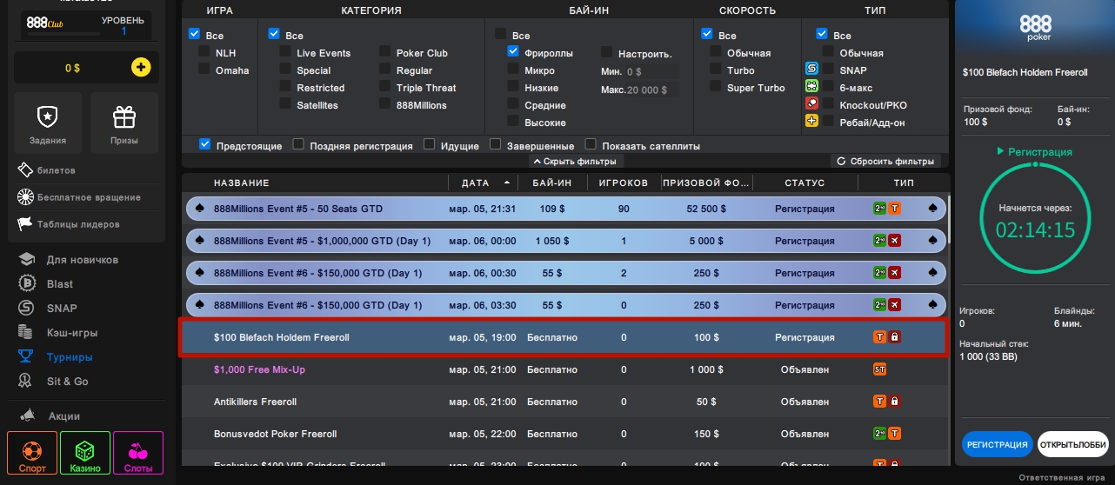Open the Казино dice tile
Image resolution: width=1115 pixels, height=485 pixels.
(85, 454)
